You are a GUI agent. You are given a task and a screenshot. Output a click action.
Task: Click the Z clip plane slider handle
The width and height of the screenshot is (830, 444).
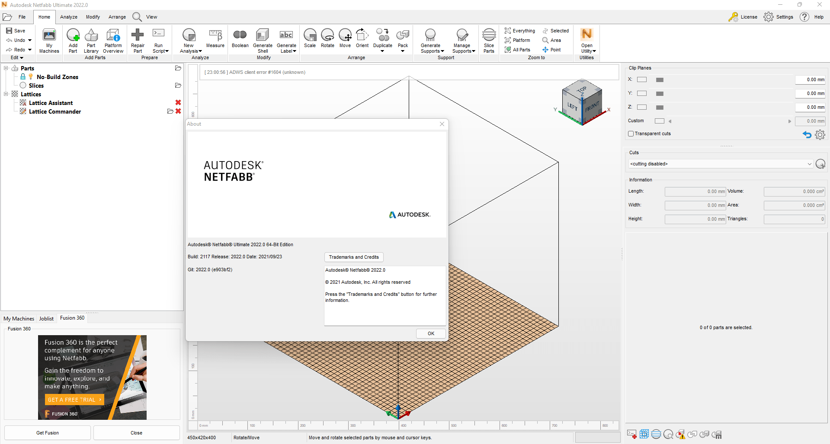[x=660, y=108]
